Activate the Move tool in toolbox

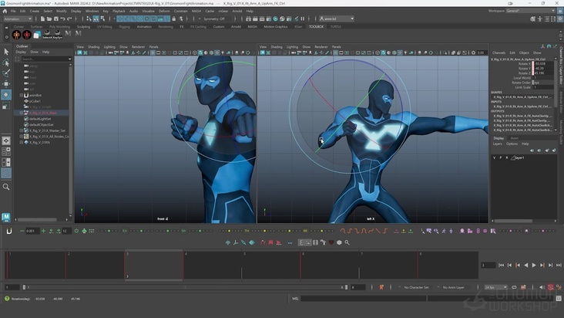tap(6, 84)
